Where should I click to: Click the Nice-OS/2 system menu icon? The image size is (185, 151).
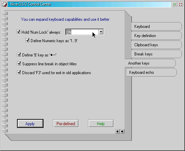[x=4, y=4]
